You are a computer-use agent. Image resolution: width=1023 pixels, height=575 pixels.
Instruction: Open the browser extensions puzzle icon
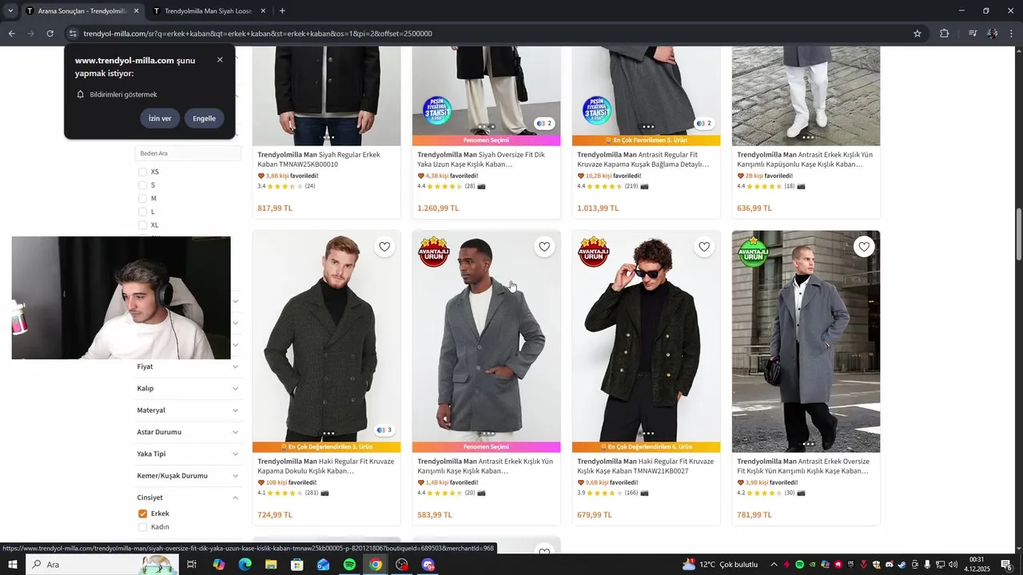tap(945, 34)
